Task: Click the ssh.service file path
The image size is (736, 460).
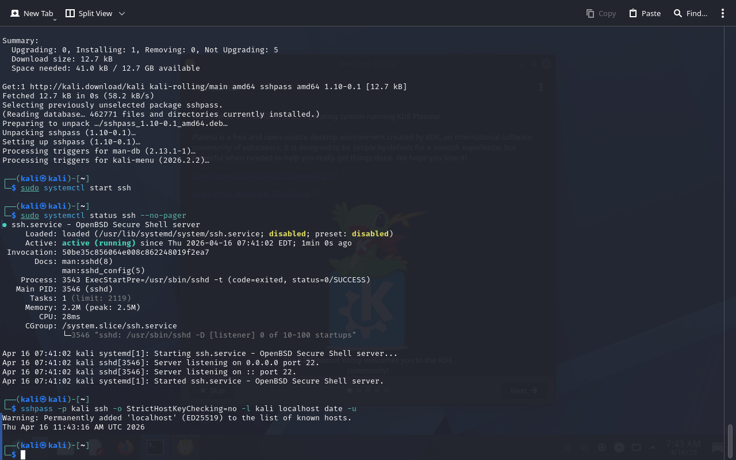Action: 178,234
